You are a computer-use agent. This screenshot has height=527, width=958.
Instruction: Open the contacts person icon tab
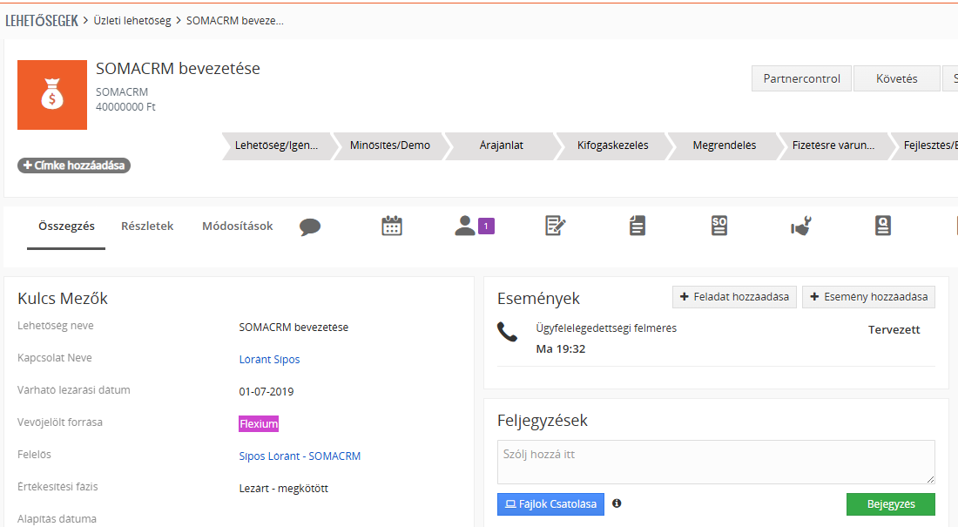466,226
